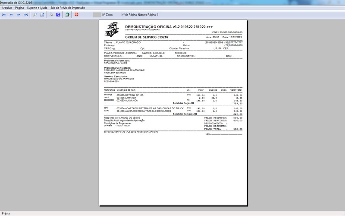Click the Prévia status bar text
Screen dimensions: 345x216
tap(6, 213)
